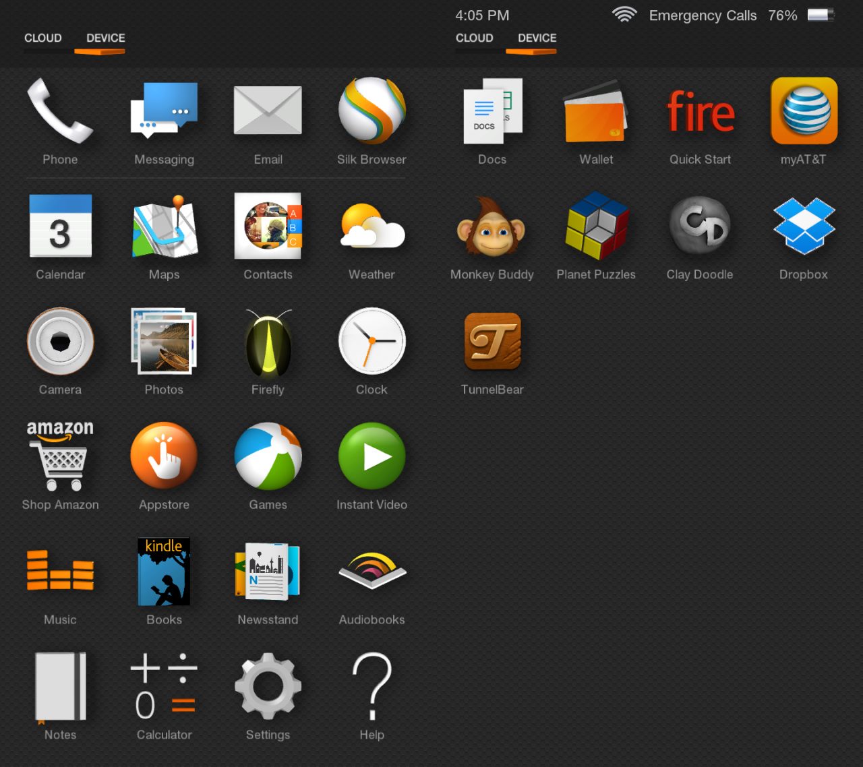Viewport: 863px width, 767px height.
Task: Launch the Messaging app
Action: click(x=164, y=111)
